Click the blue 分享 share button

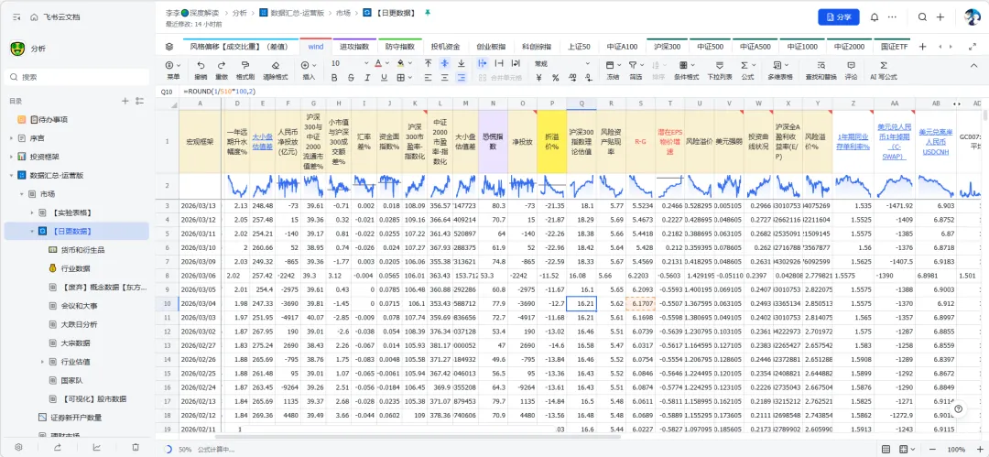pos(838,17)
